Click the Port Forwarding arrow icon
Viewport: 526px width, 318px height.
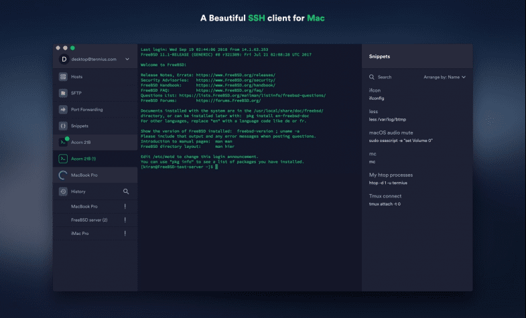(x=63, y=110)
